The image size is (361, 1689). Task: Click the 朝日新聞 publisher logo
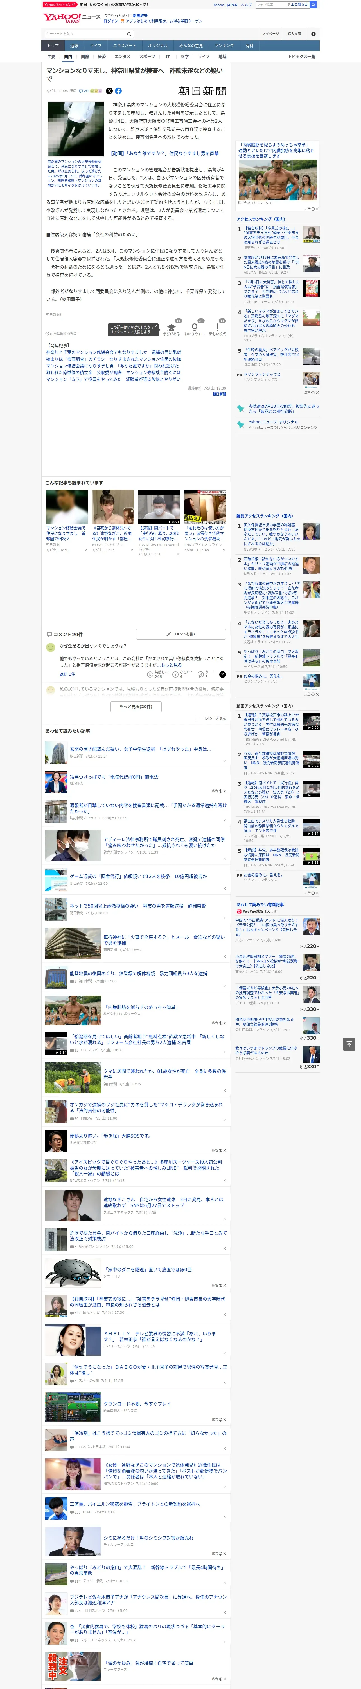coord(202,91)
